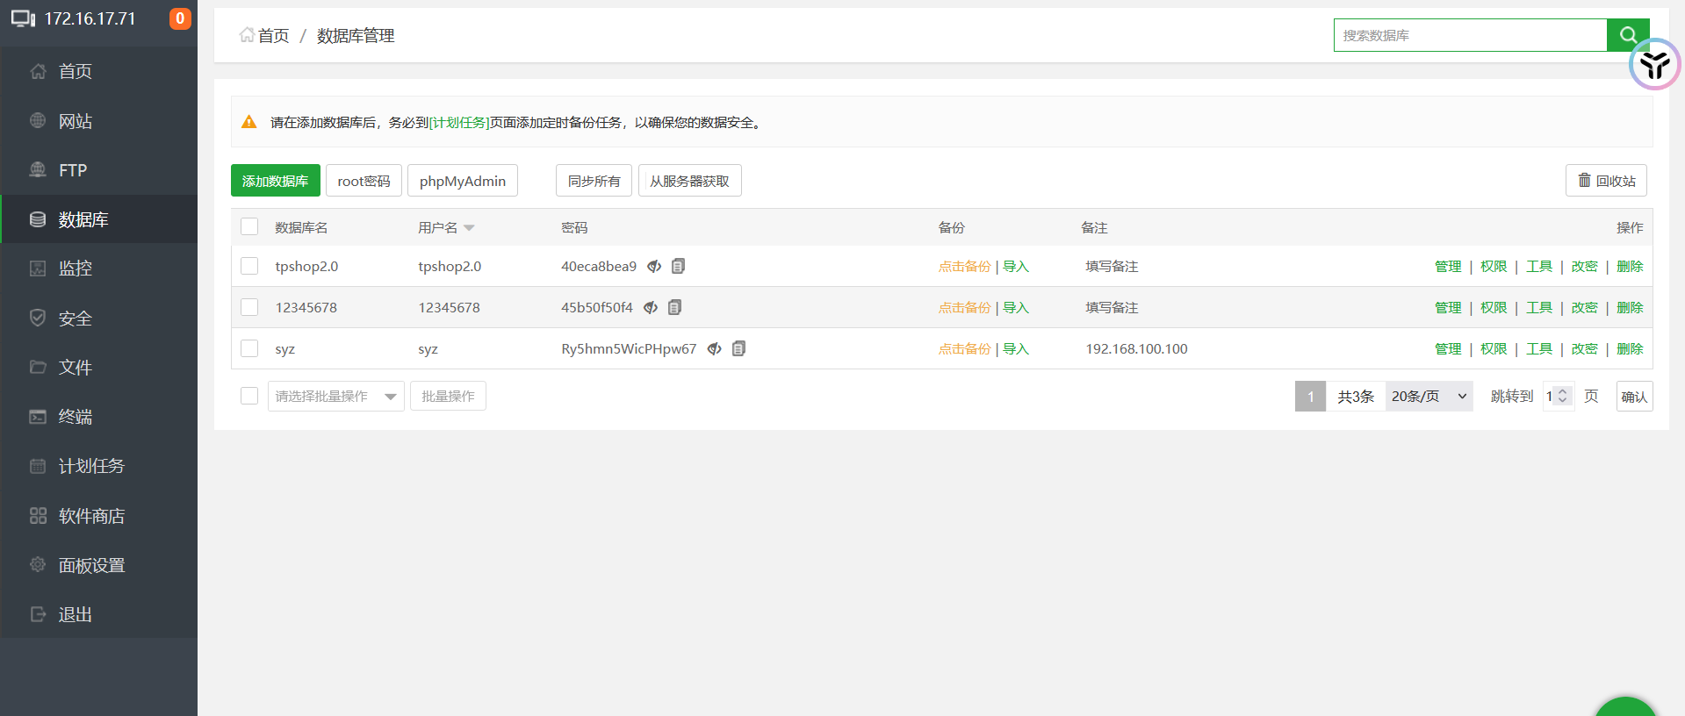The image size is (1685, 716).
Task: Click 管理 for tpshop2.0
Action: [x=1448, y=266]
